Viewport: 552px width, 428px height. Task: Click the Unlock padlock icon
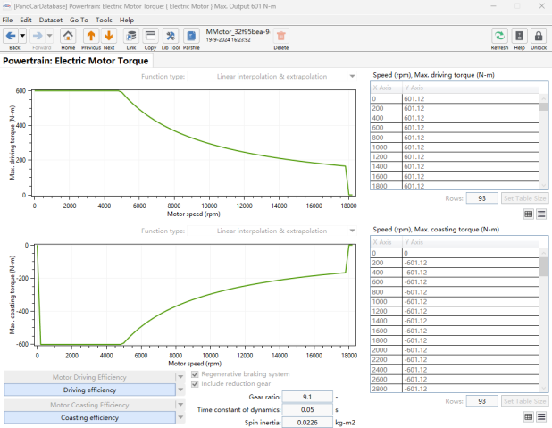[539, 36]
